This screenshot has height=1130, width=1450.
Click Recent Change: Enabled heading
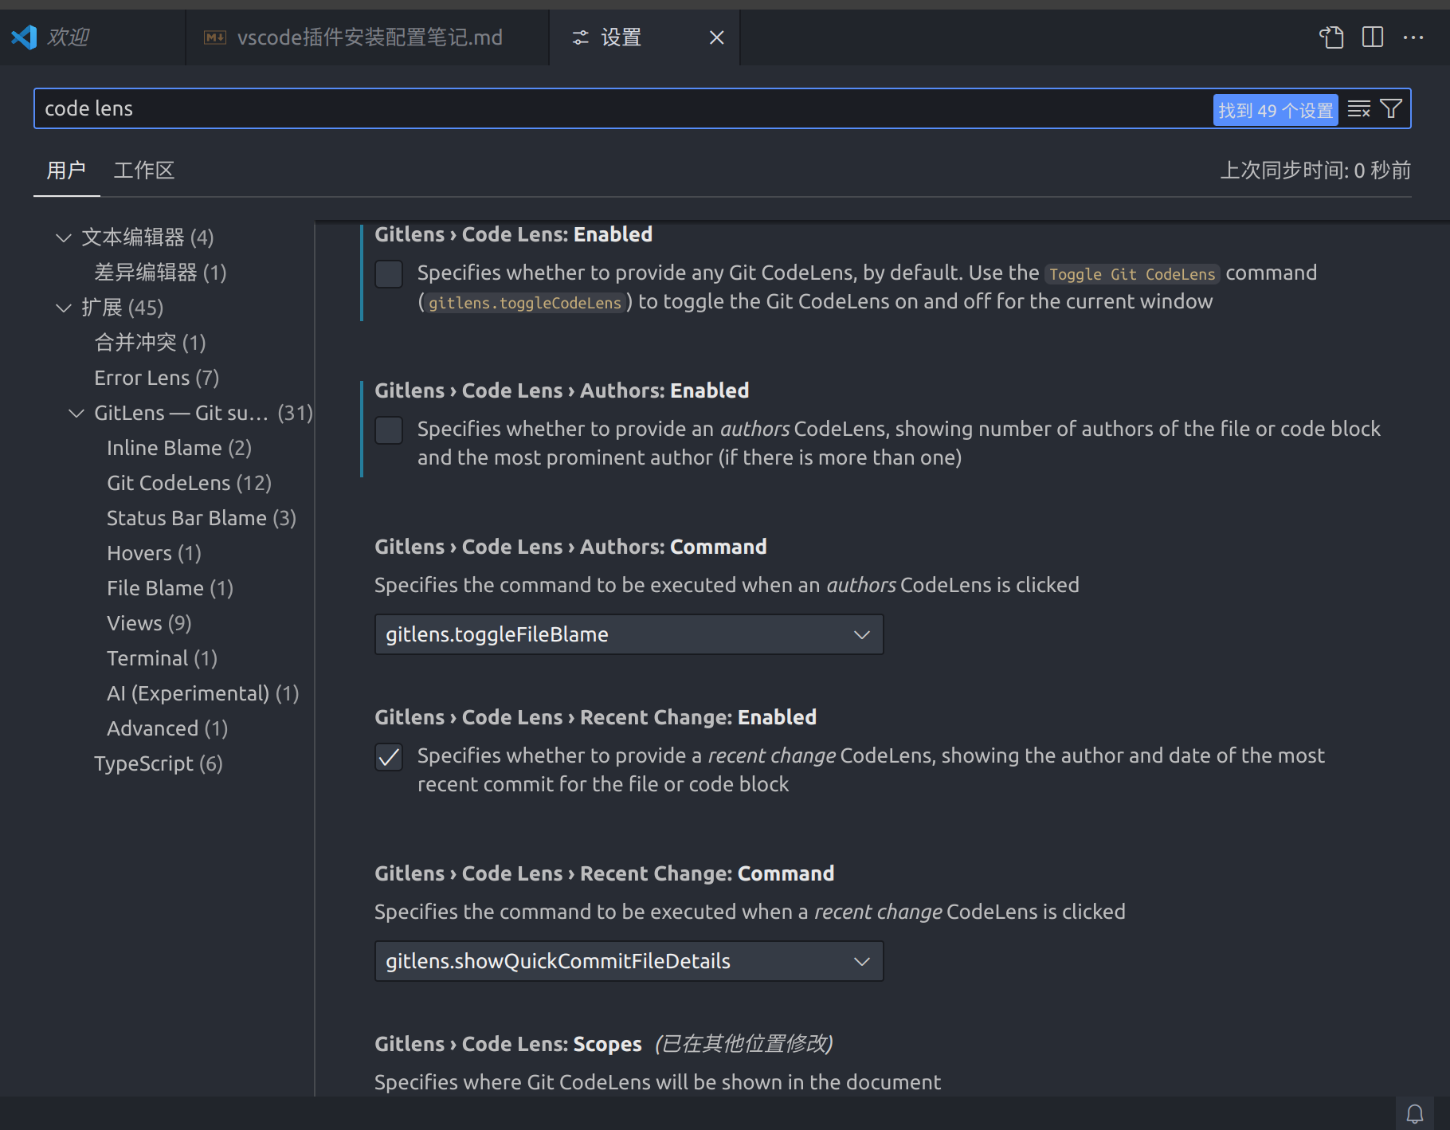tap(596, 717)
